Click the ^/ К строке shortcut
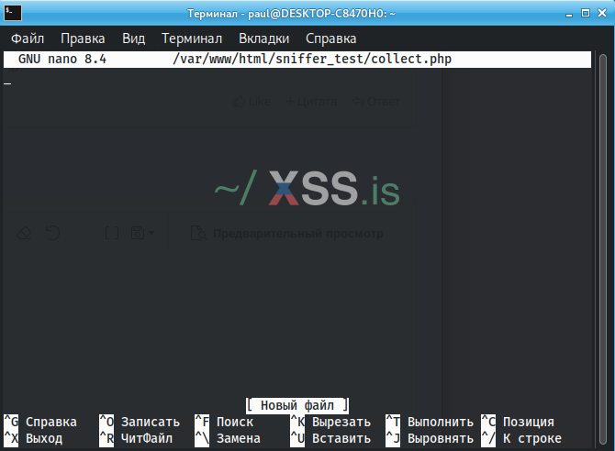 521,438
